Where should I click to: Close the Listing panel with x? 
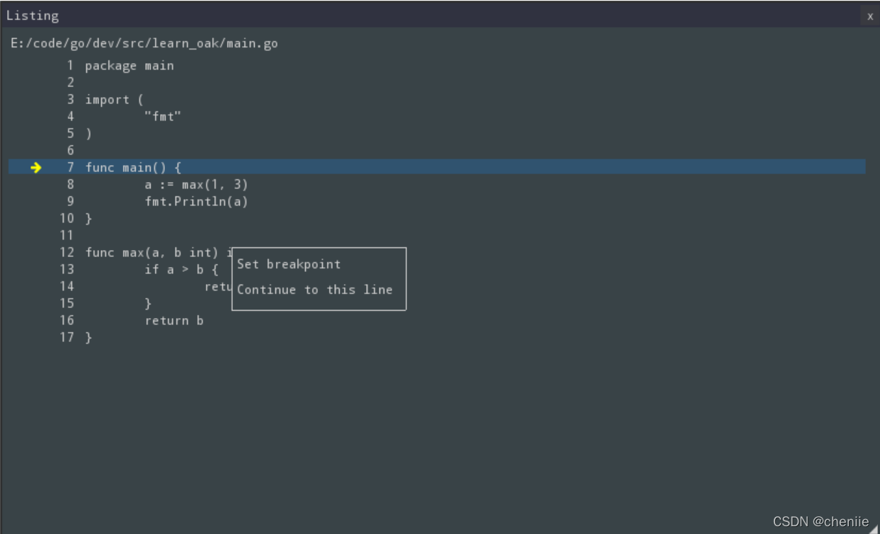click(870, 16)
